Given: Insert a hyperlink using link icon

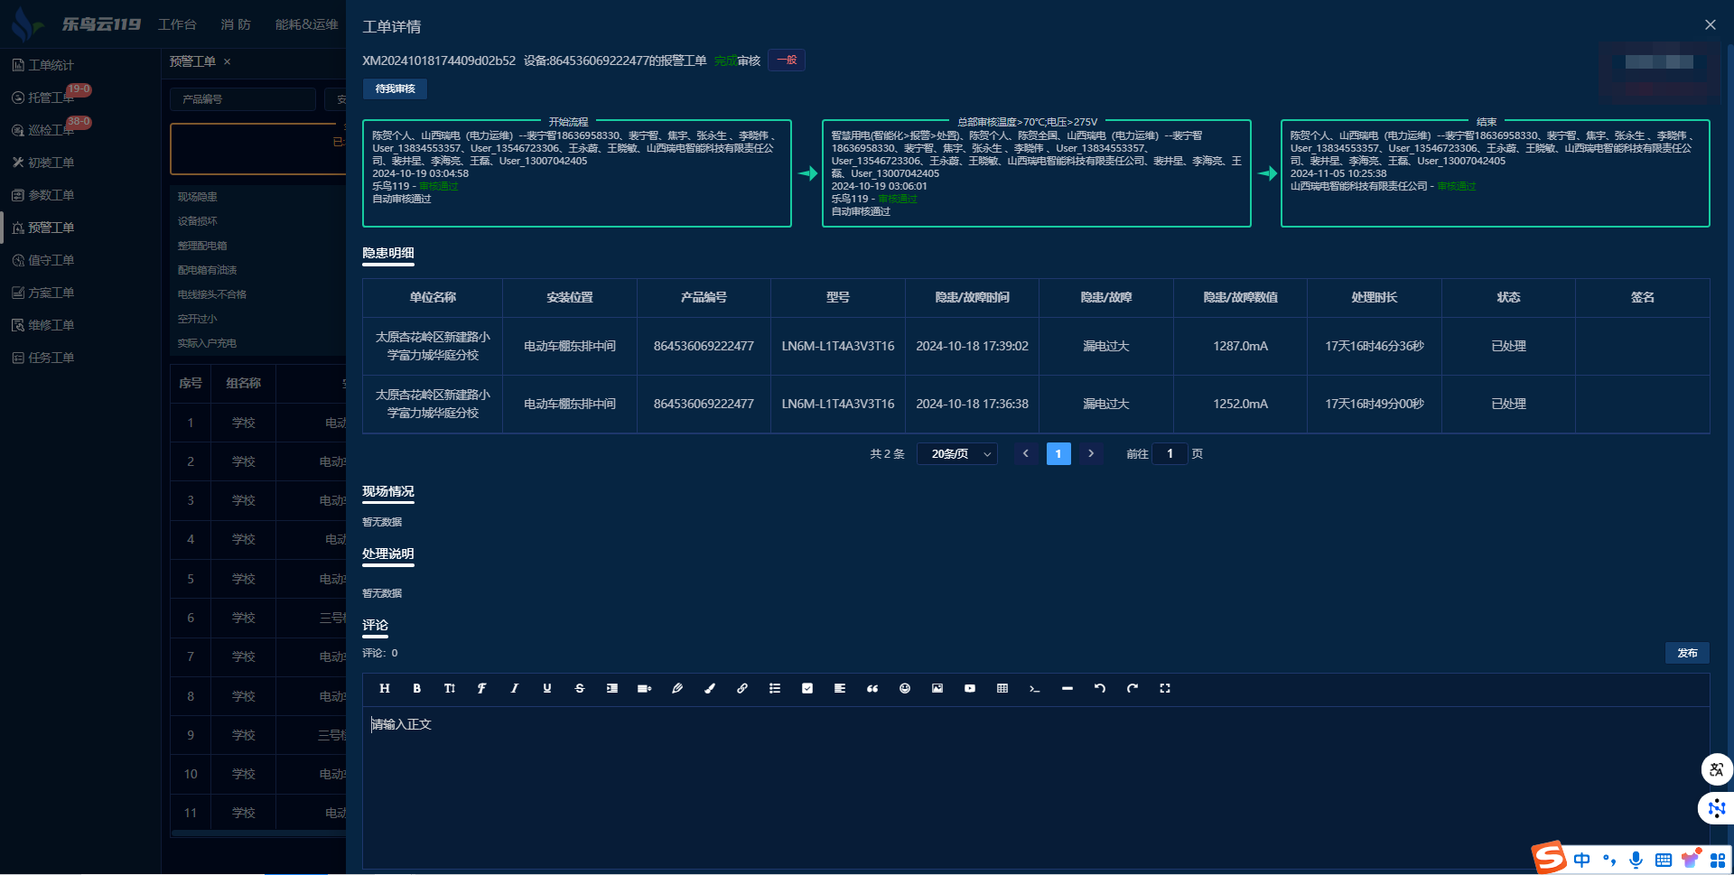Looking at the screenshot, I should click(741, 688).
